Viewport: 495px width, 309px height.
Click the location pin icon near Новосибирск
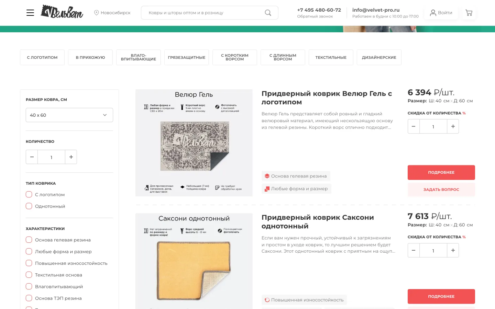coord(97,13)
